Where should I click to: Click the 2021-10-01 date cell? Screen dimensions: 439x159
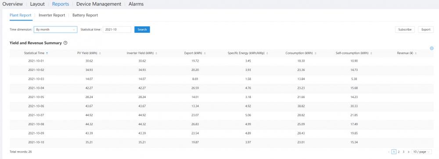point(36,60)
